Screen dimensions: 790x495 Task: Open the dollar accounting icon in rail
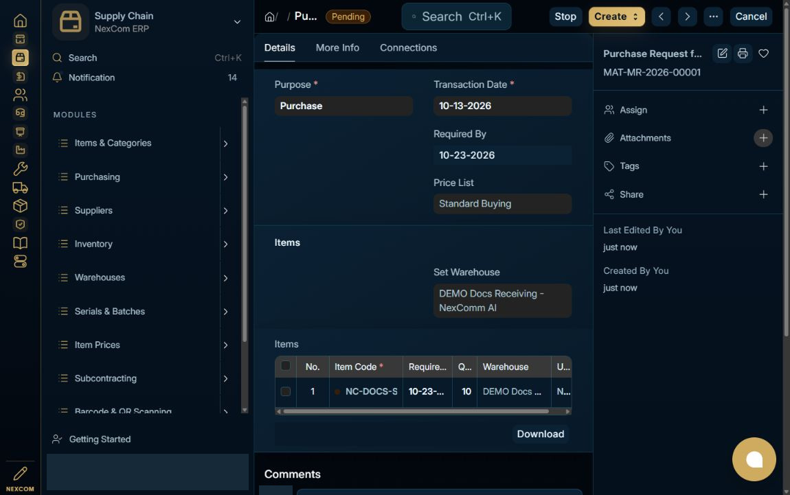[20, 76]
